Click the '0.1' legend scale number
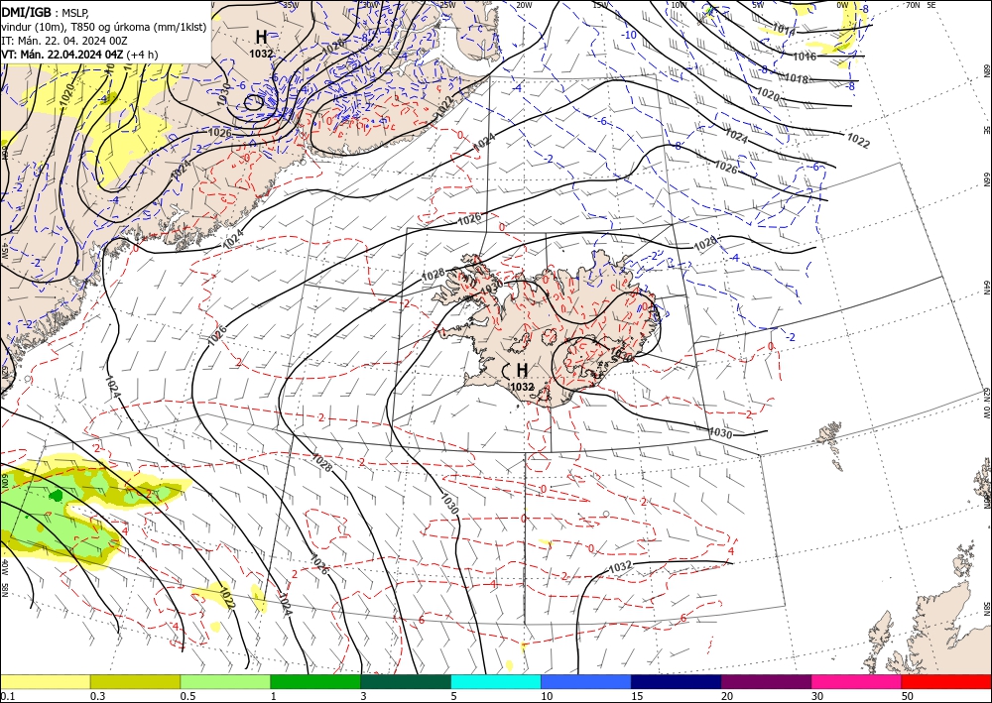Screen dimensions: 992x703 [x=8, y=696]
